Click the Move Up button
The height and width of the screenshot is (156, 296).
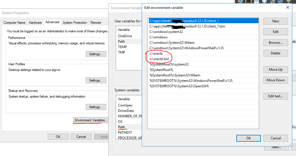tap(276, 70)
